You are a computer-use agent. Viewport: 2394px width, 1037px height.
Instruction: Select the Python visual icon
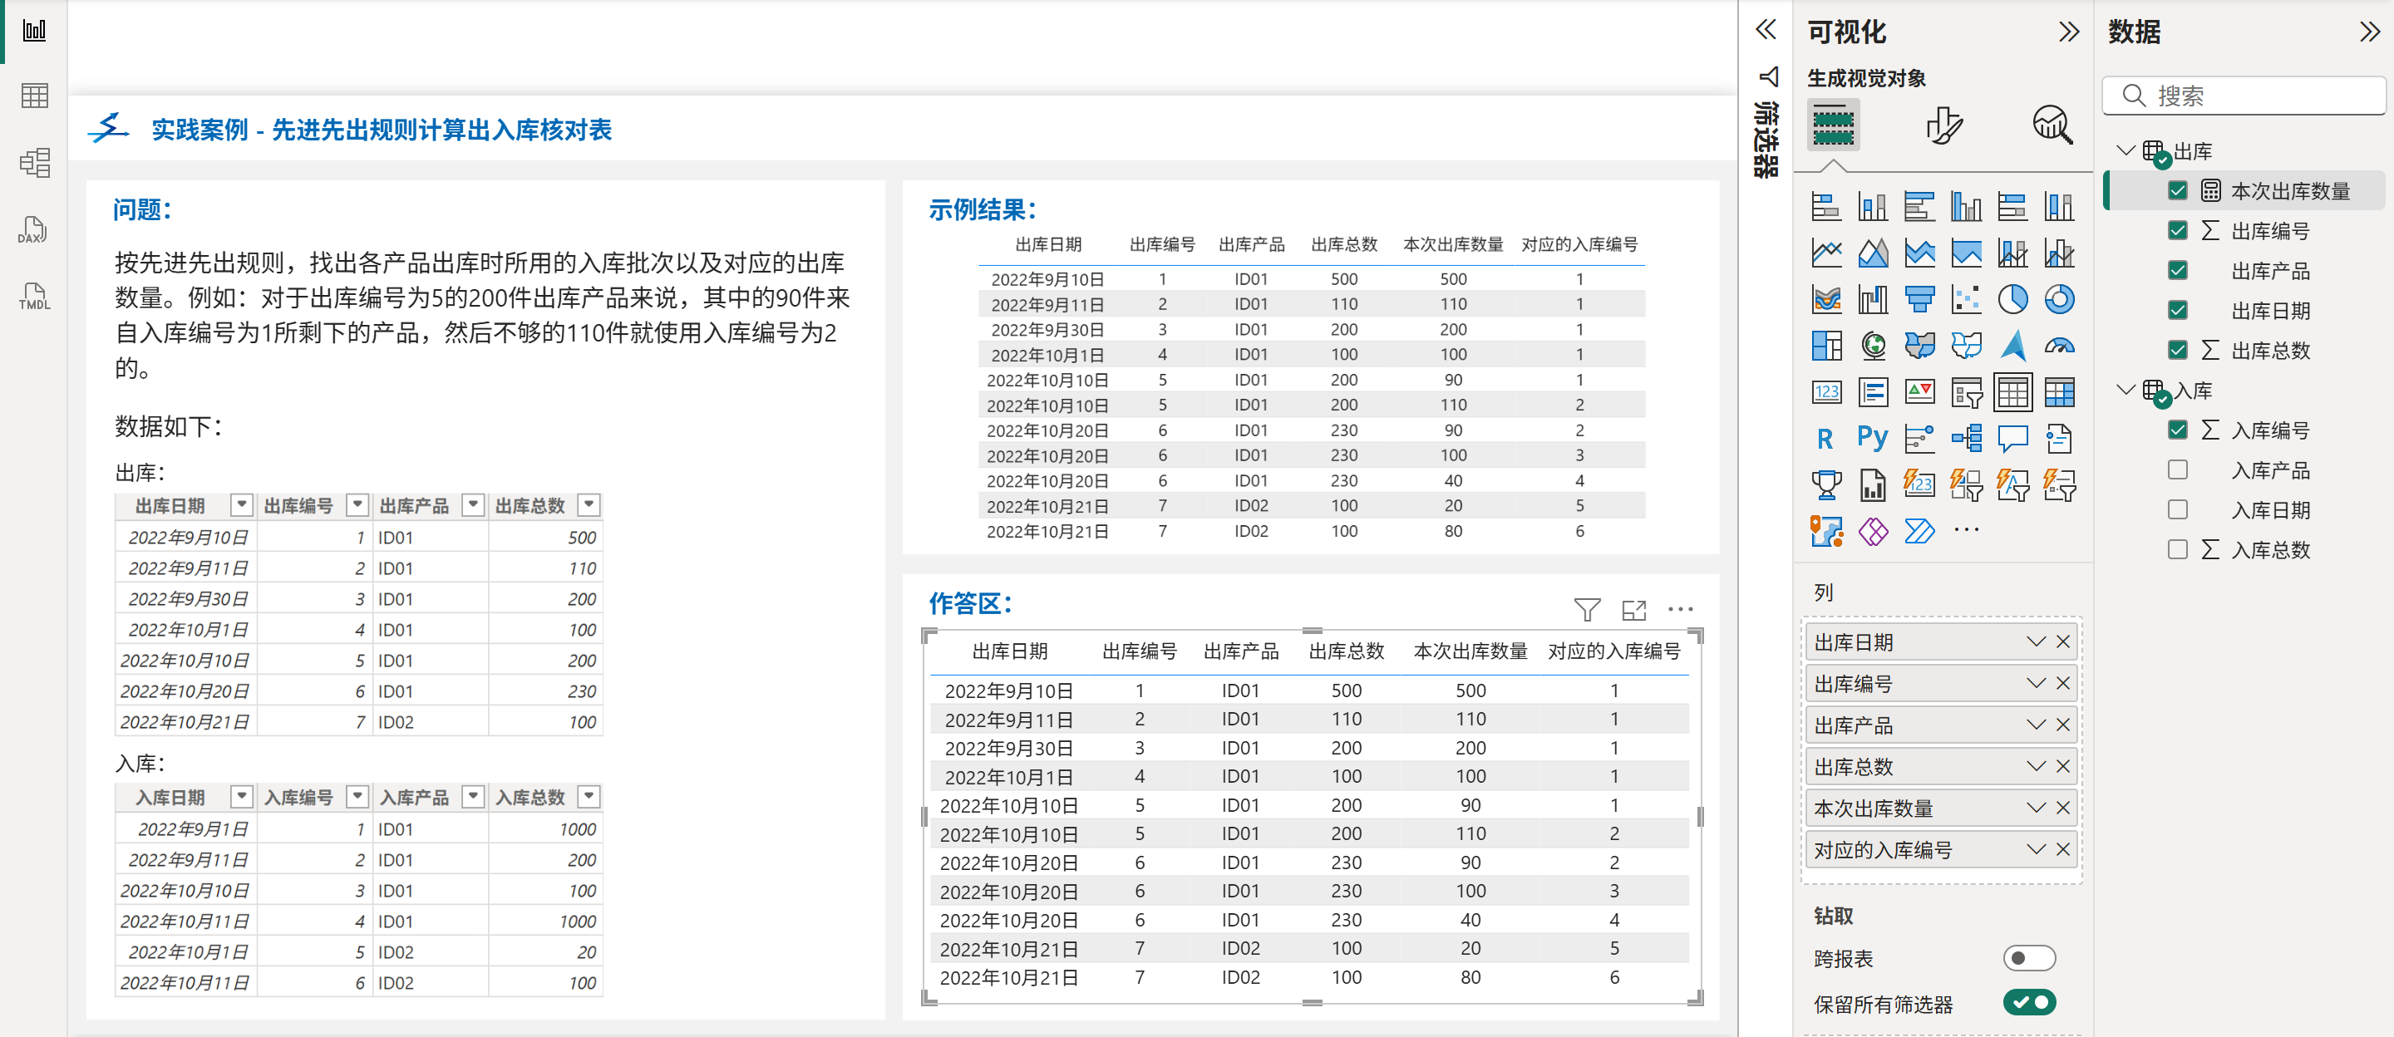(1872, 438)
